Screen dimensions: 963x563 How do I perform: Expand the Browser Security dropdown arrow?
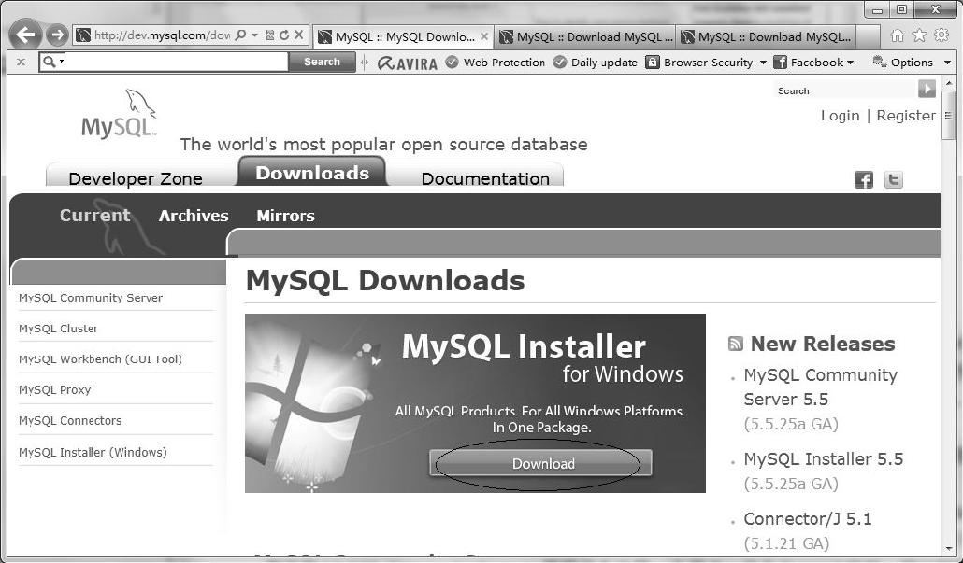click(x=763, y=63)
